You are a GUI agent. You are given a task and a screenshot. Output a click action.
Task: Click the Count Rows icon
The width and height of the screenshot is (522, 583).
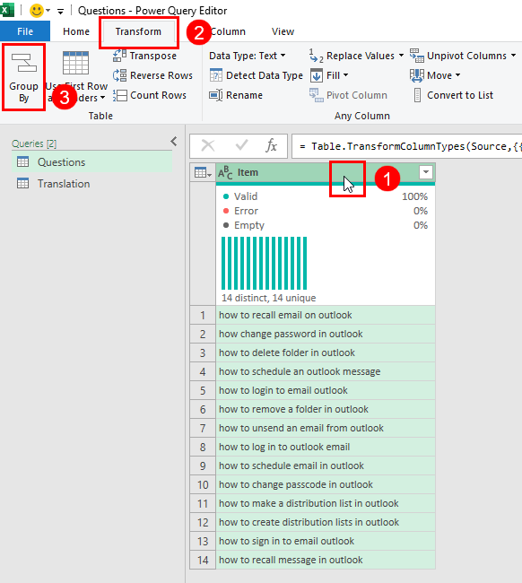[x=119, y=95]
